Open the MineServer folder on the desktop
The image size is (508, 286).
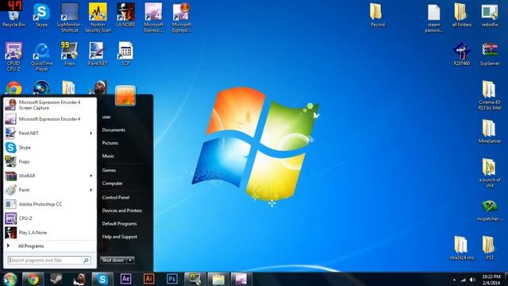click(x=490, y=132)
